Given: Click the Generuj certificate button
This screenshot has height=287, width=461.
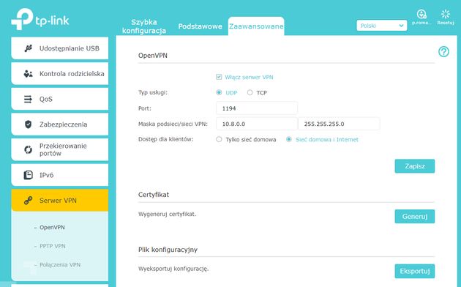Looking at the screenshot, I should pyautogui.click(x=415, y=217).
